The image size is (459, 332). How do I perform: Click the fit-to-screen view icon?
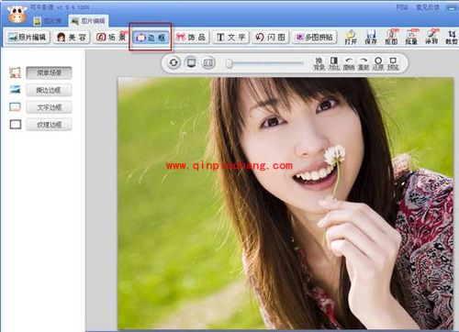192,63
